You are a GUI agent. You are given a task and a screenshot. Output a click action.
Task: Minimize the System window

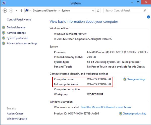coord(132,3)
